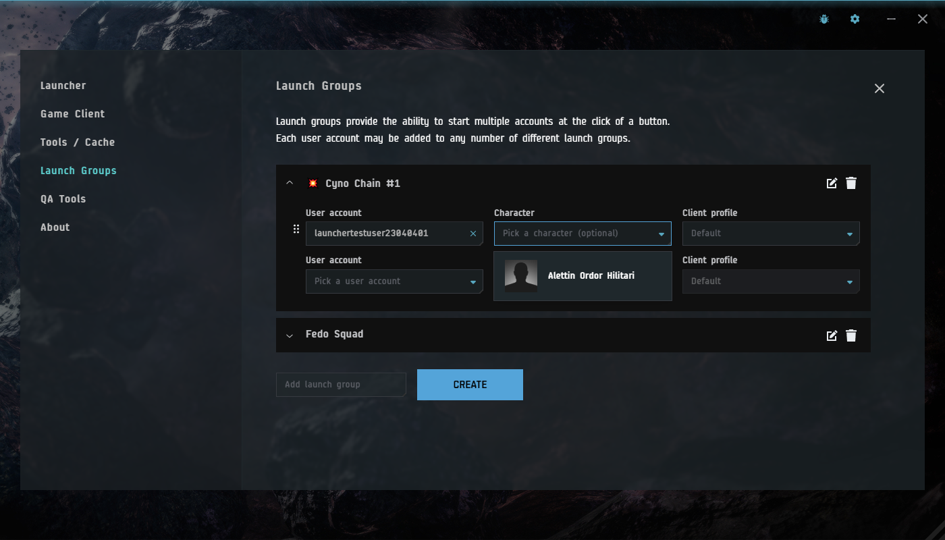Edit the Cyno Chain #1 group name
This screenshot has width=945, height=540.
(832, 184)
